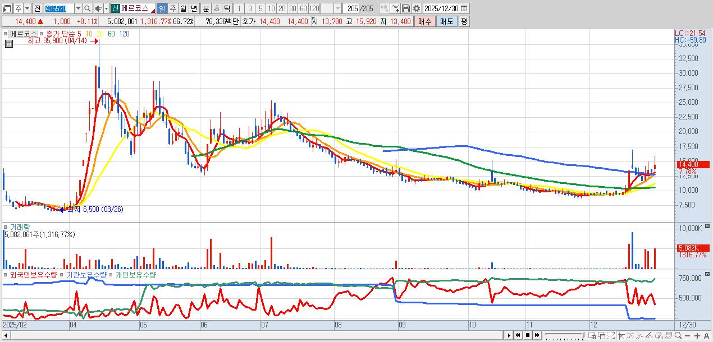Screen dimensions: 713x342
Task: Click the 외국인보유수량 indicator label
Action: point(34,275)
